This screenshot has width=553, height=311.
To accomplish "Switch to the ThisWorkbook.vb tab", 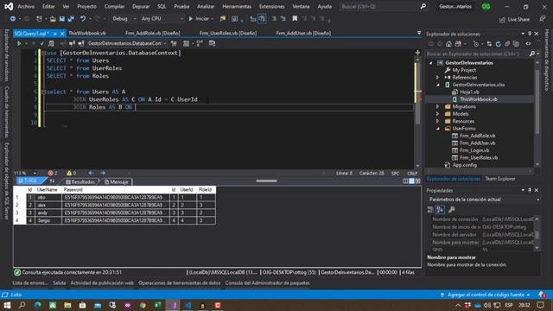I will 87,33.
